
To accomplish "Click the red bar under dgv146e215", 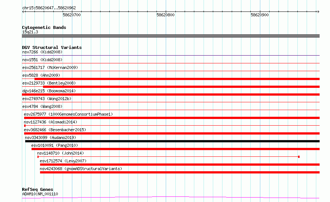I will pyautogui.click(x=171, y=95).
